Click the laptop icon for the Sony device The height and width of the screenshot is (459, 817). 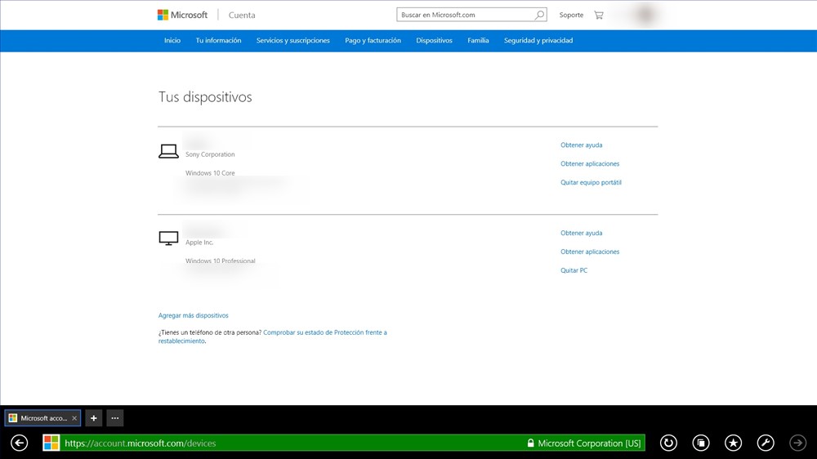[168, 151]
